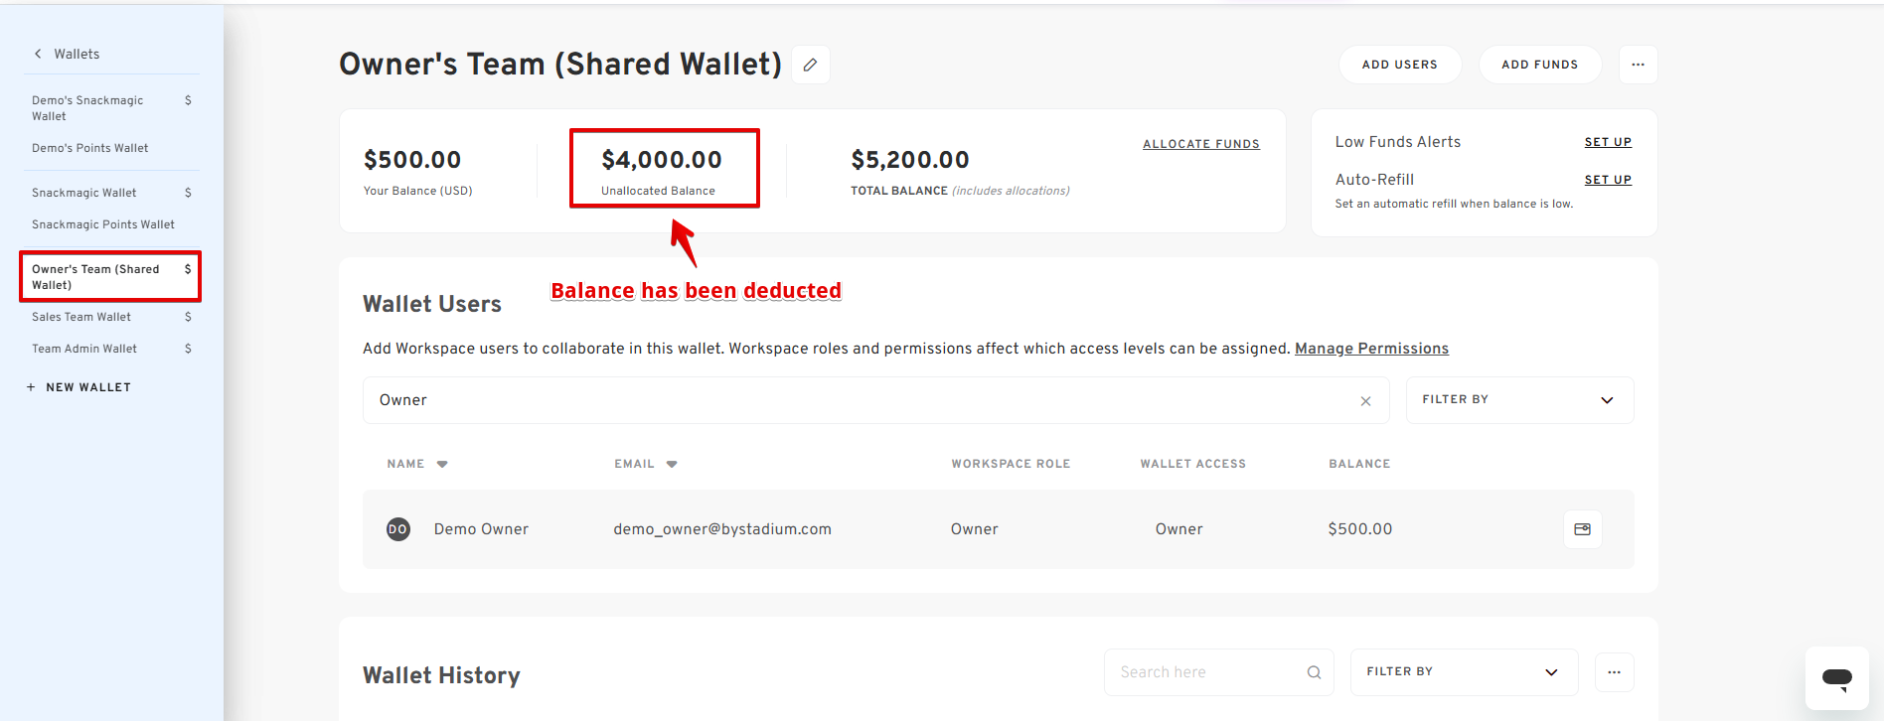Select Team Admin Wallet in the sidebar

tap(84, 349)
